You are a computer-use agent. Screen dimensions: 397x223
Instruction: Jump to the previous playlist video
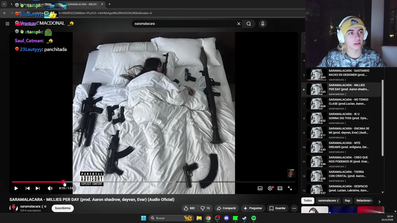click(x=28, y=188)
